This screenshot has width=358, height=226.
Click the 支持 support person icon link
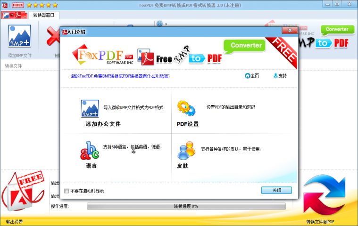(x=275, y=75)
